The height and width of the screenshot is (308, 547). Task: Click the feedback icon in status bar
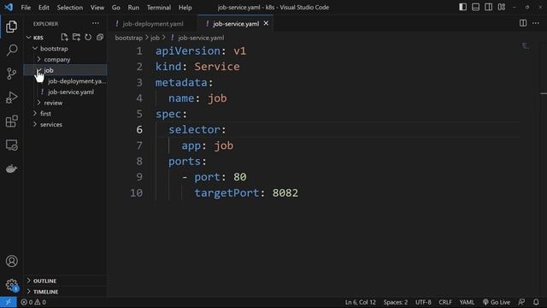tap(521, 302)
